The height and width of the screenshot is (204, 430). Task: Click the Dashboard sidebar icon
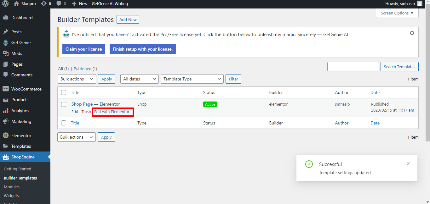(x=6, y=18)
